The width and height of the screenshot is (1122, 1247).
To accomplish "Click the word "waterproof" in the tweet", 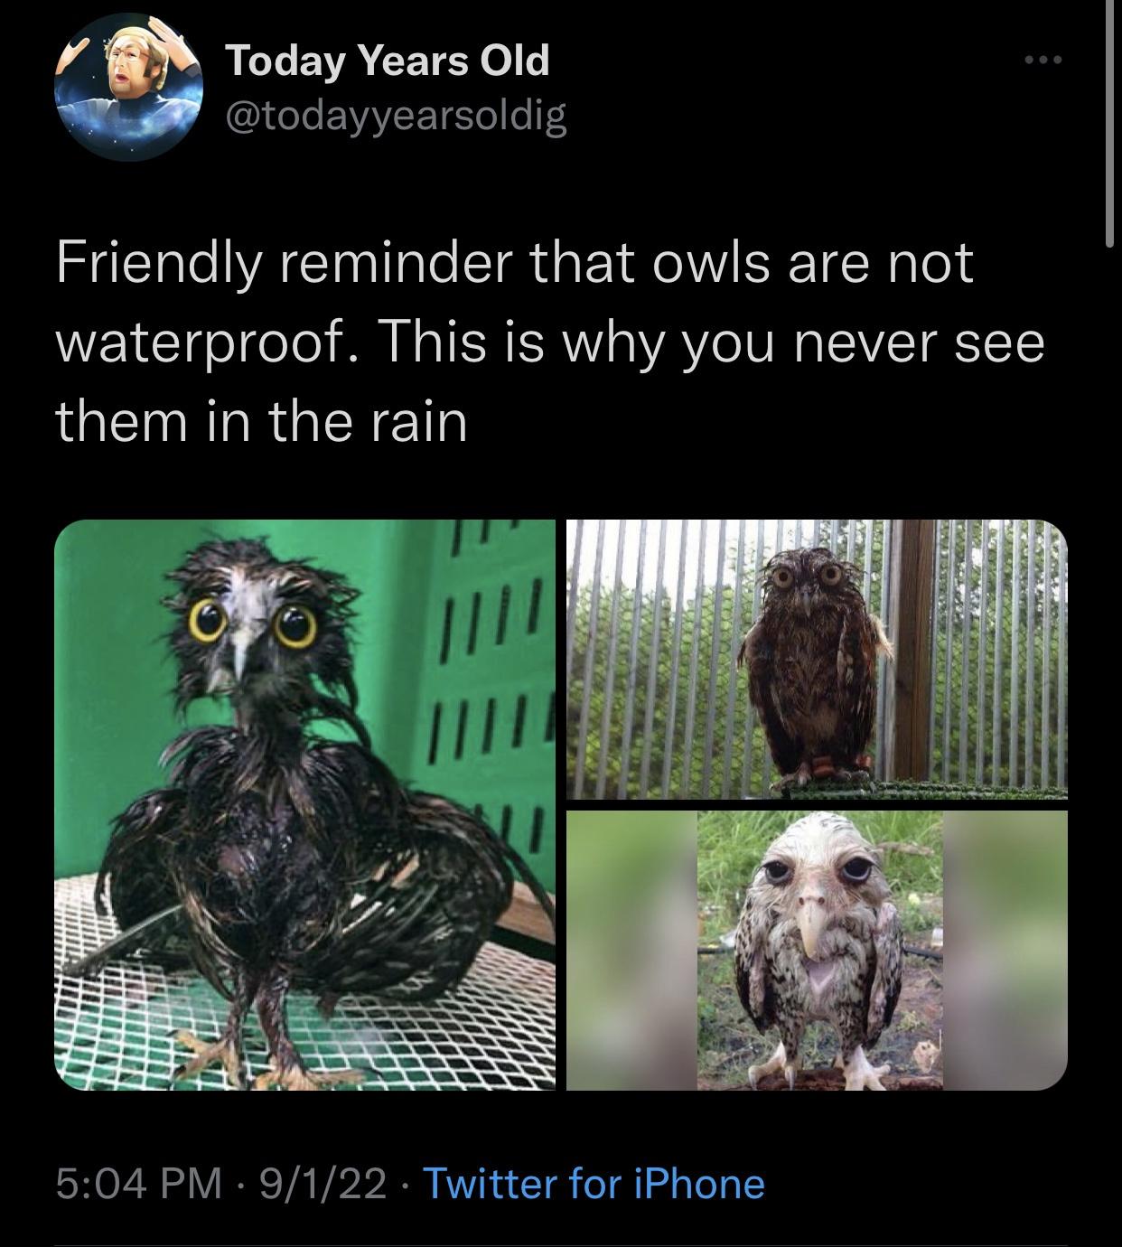I will tap(203, 343).
